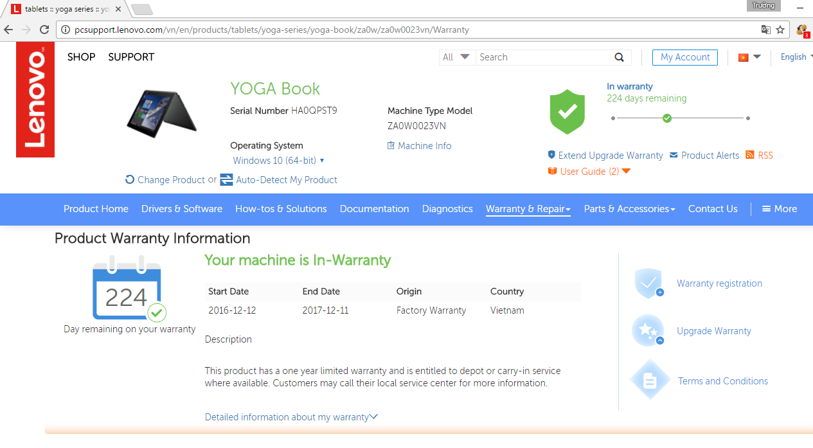The width and height of the screenshot is (813, 448).
Task: Click the Warranty registration link
Action: click(719, 283)
